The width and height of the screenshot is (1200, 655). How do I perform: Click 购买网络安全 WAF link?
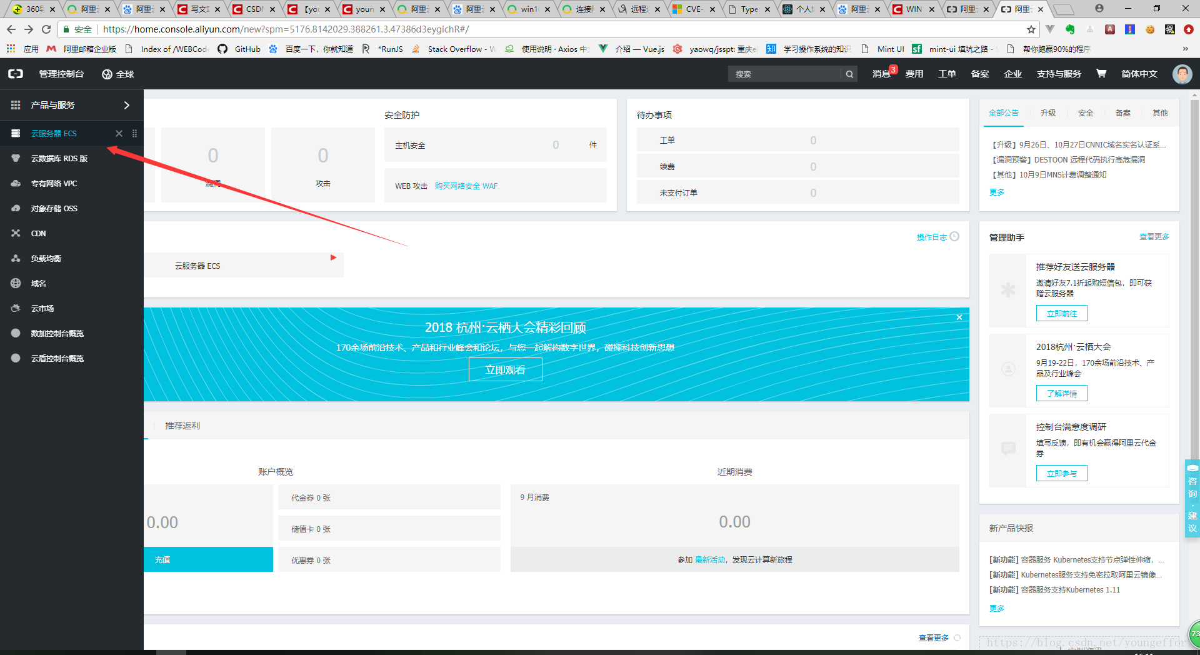[x=466, y=186]
